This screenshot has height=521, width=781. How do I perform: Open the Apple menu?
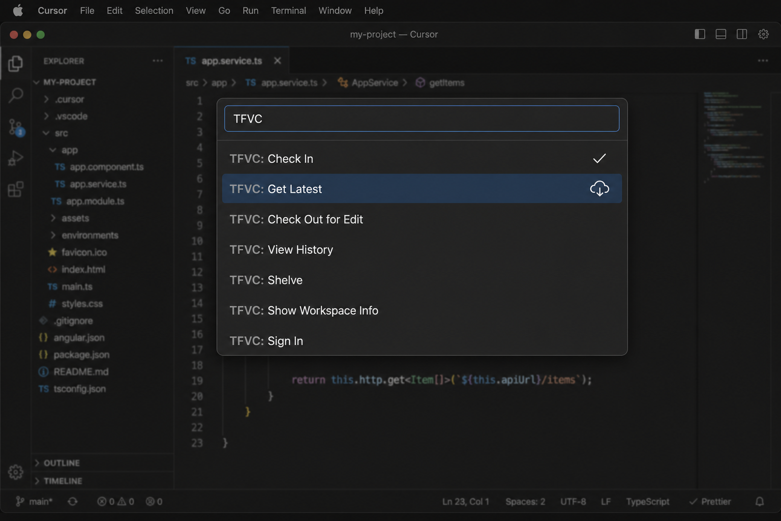coord(18,10)
